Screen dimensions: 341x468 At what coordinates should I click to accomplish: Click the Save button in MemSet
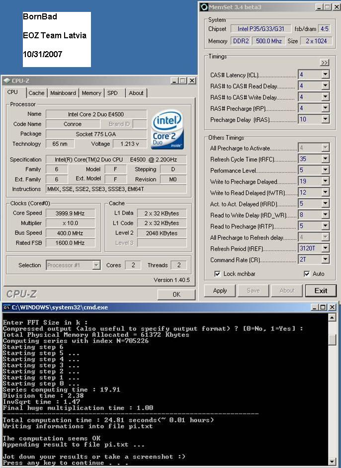click(x=253, y=291)
